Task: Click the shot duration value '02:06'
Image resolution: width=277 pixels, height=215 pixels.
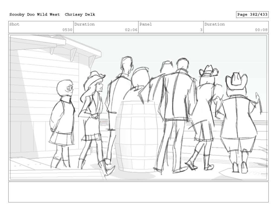Action: 131,30
